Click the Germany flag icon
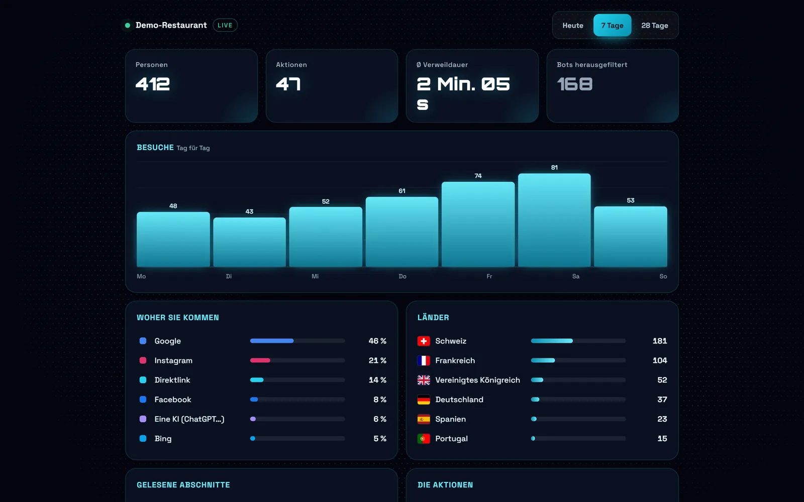Screen dimensions: 804x502 point(424,400)
